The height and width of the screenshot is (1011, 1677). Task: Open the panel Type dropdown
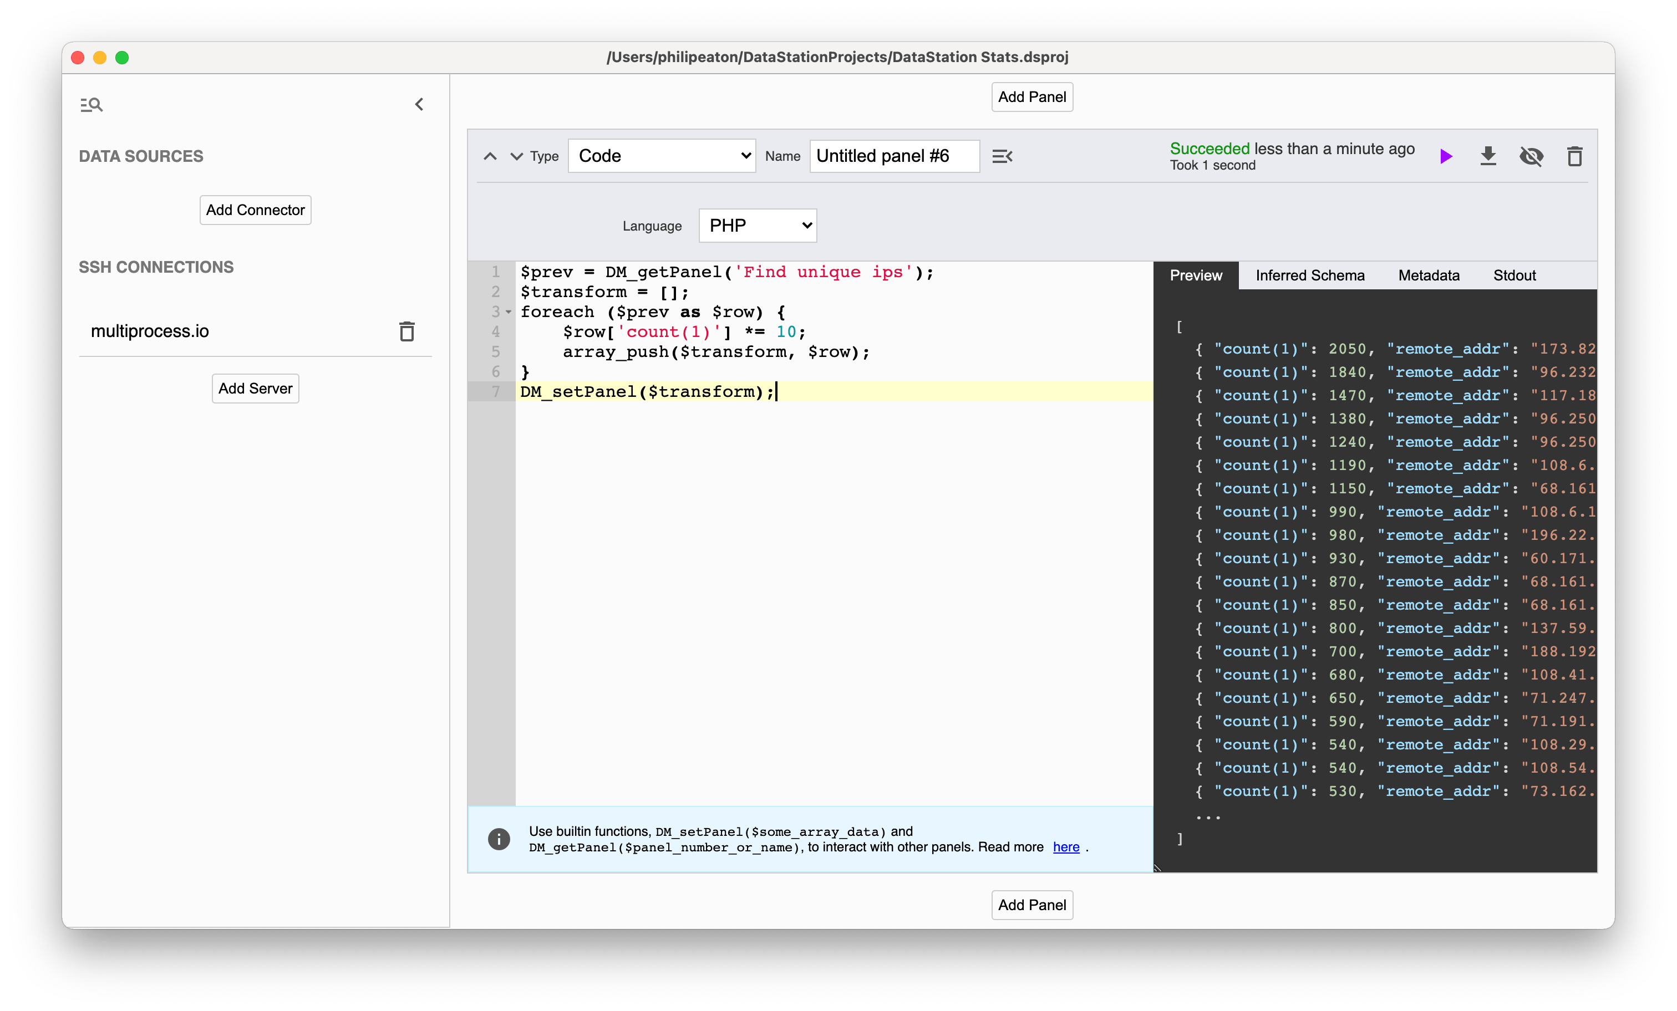click(x=661, y=155)
